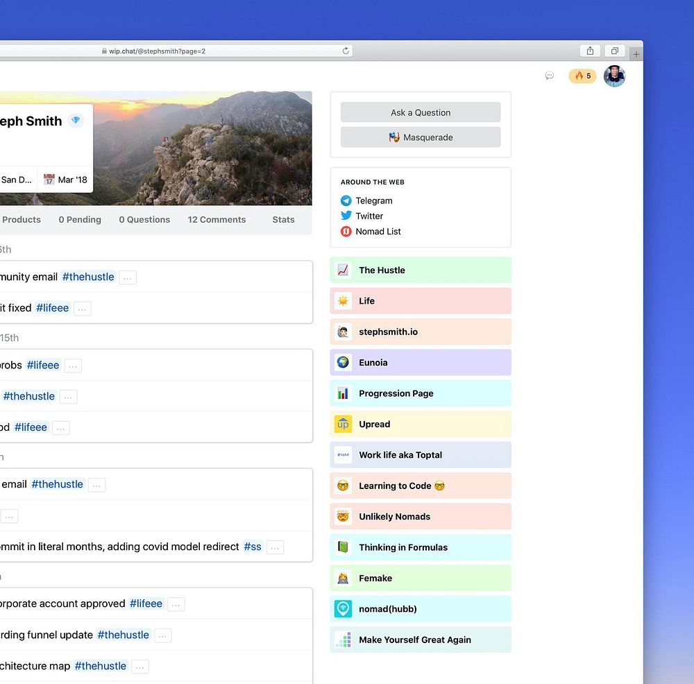Click the Femake icon

[x=343, y=579]
